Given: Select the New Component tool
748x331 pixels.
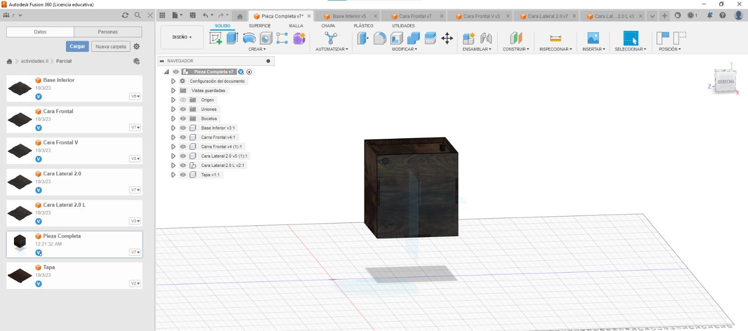Looking at the screenshot, I should 468,38.
